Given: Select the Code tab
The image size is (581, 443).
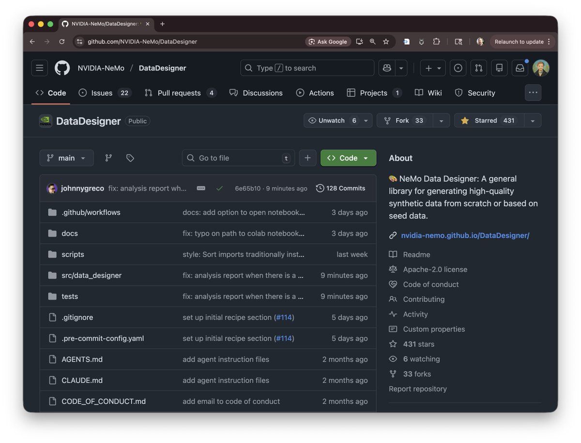Looking at the screenshot, I should pos(51,93).
